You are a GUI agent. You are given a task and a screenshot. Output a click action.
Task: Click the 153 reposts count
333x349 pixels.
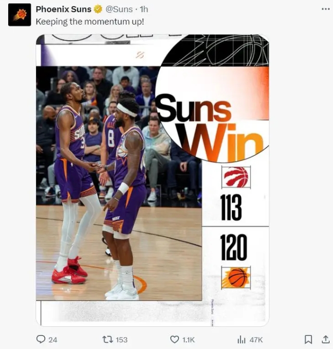click(122, 340)
